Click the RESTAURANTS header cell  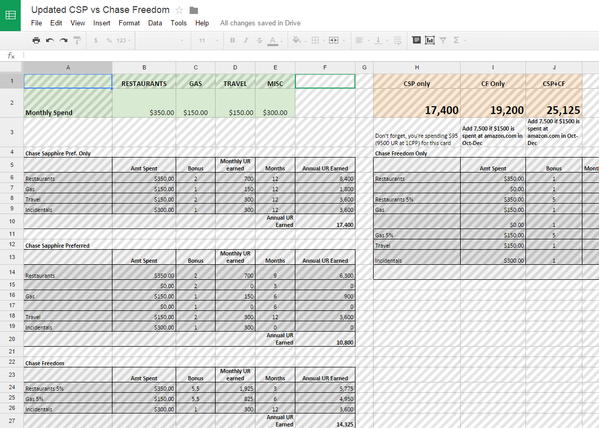coord(145,81)
